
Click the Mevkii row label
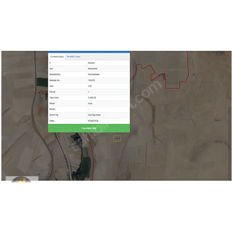click(x=52, y=109)
